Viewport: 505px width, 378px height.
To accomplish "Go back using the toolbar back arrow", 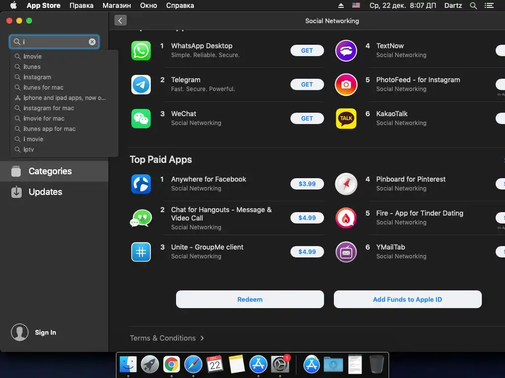I will (120, 21).
